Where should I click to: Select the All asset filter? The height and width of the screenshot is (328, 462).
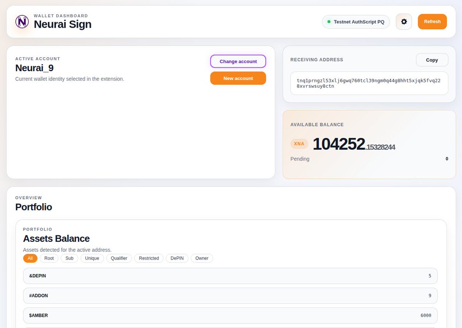click(x=30, y=258)
